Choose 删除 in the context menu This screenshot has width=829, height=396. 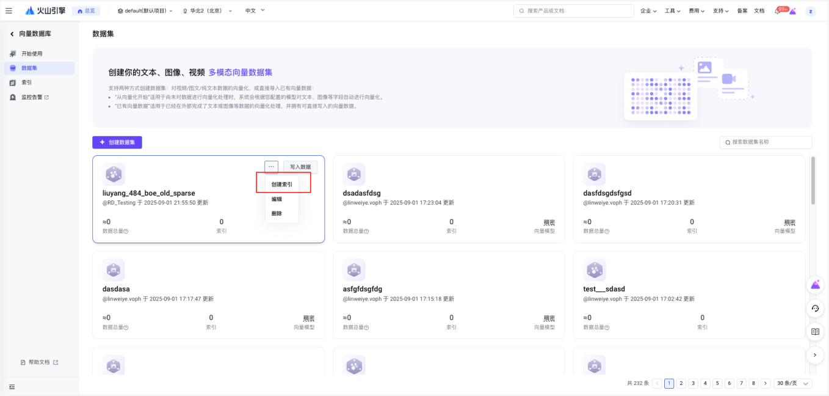(x=277, y=213)
